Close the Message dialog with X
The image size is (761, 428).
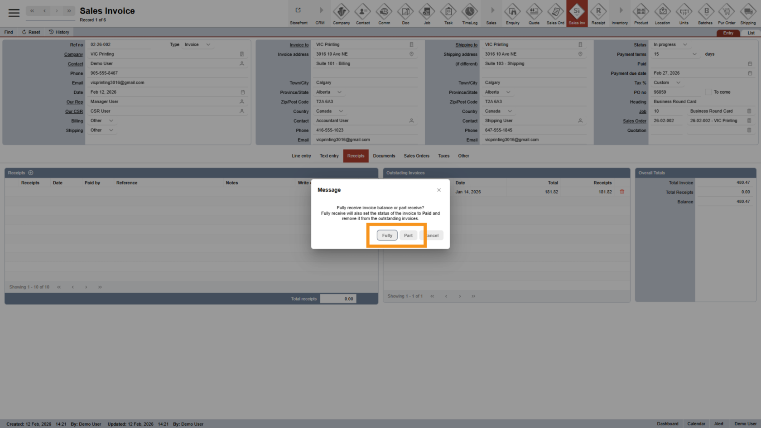click(438, 190)
